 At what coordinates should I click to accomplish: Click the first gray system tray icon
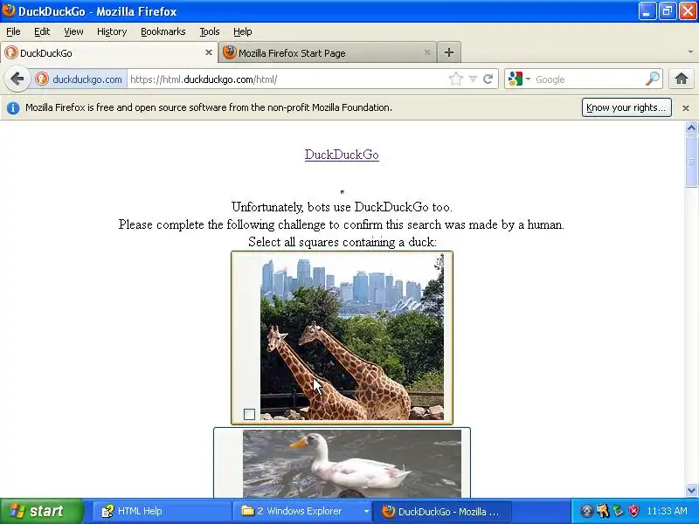(x=586, y=511)
